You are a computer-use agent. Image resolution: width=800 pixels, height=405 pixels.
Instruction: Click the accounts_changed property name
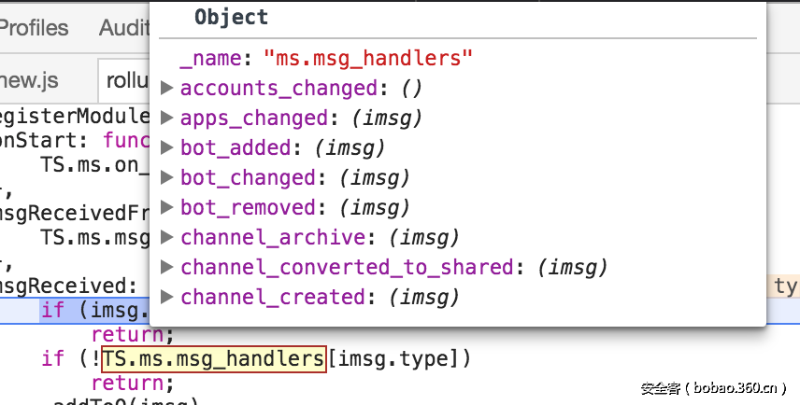click(x=278, y=89)
